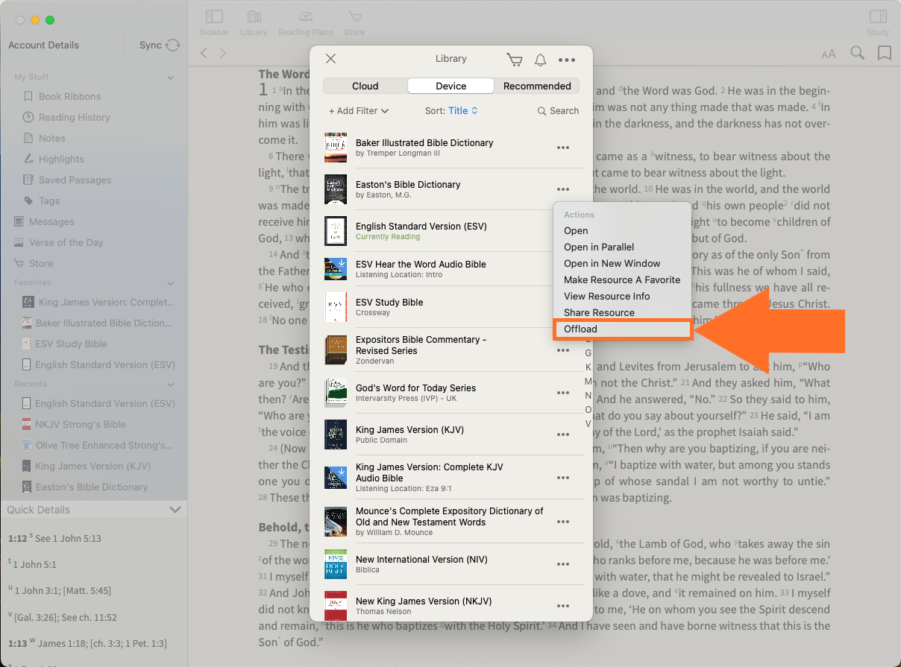Click the magnifier search icon in reading toolbar
This screenshot has width=901, height=667.
858,53
